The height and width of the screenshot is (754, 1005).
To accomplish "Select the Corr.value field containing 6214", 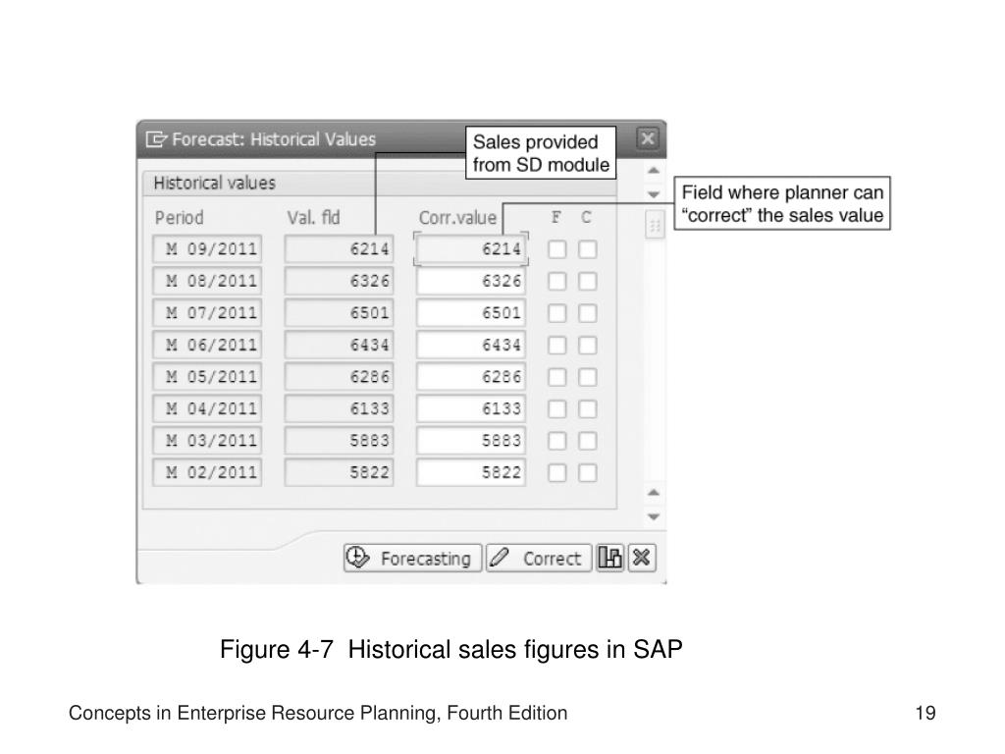I will [x=471, y=248].
